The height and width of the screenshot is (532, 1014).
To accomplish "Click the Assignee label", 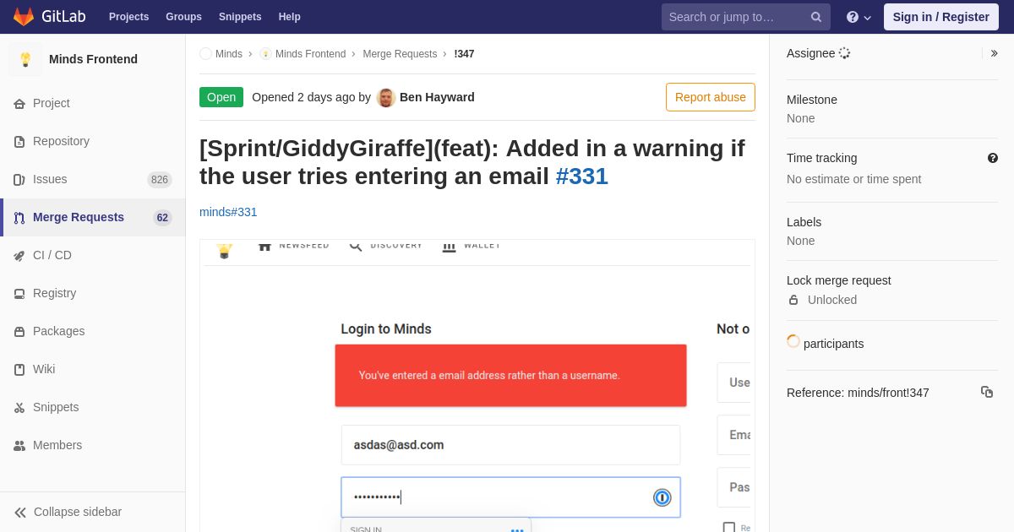I will (810, 53).
